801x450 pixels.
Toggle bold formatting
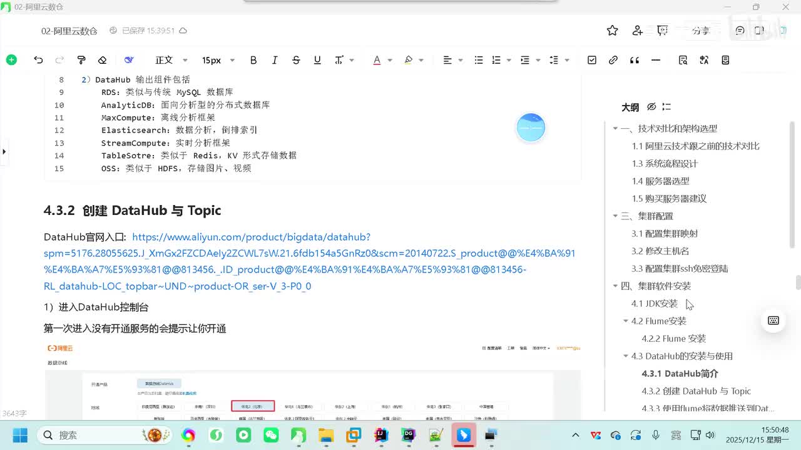click(x=253, y=60)
